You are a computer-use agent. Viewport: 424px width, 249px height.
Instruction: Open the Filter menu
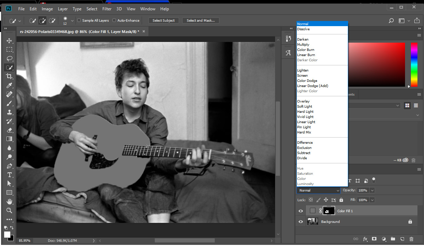click(x=107, y=9)
